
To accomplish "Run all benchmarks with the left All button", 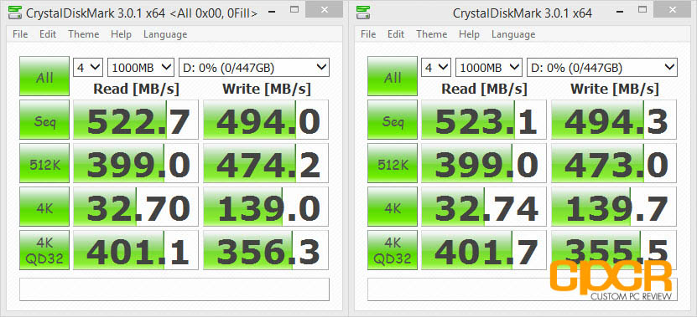I will (44, 76).
